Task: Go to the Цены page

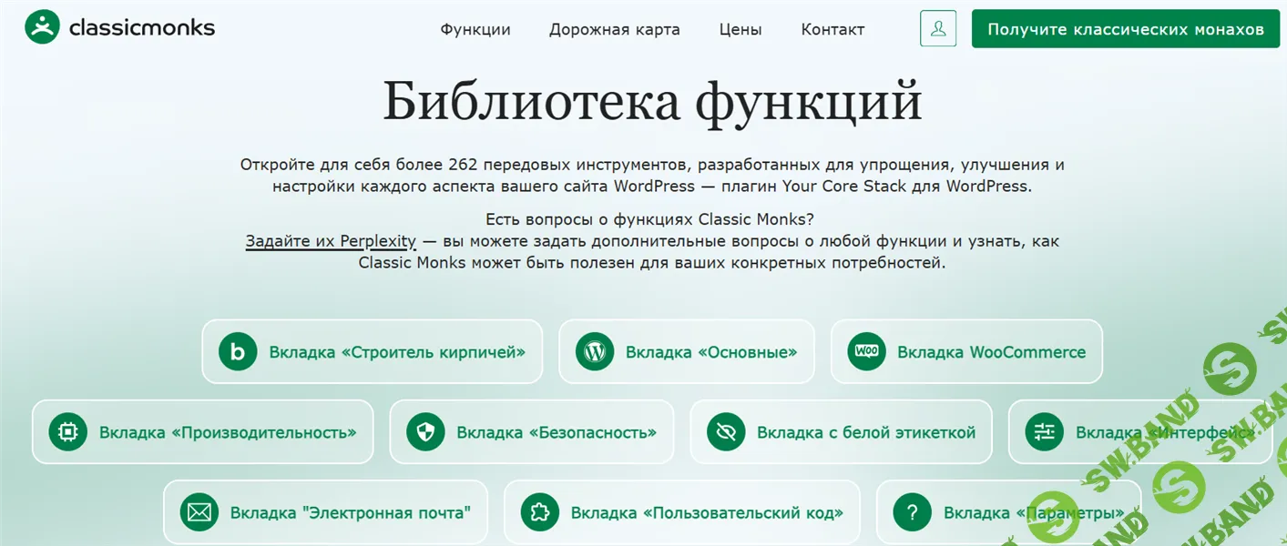Action: [741, 29]
